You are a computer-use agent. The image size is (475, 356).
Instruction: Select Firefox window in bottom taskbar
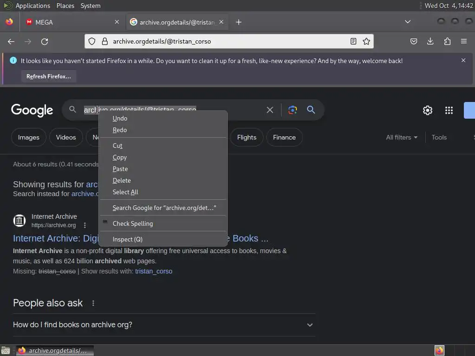[55, 350]
